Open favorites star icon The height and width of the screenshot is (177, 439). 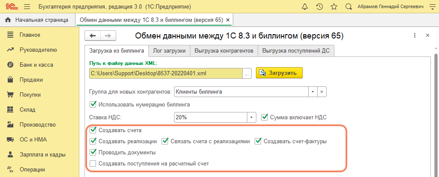(334, 6)
